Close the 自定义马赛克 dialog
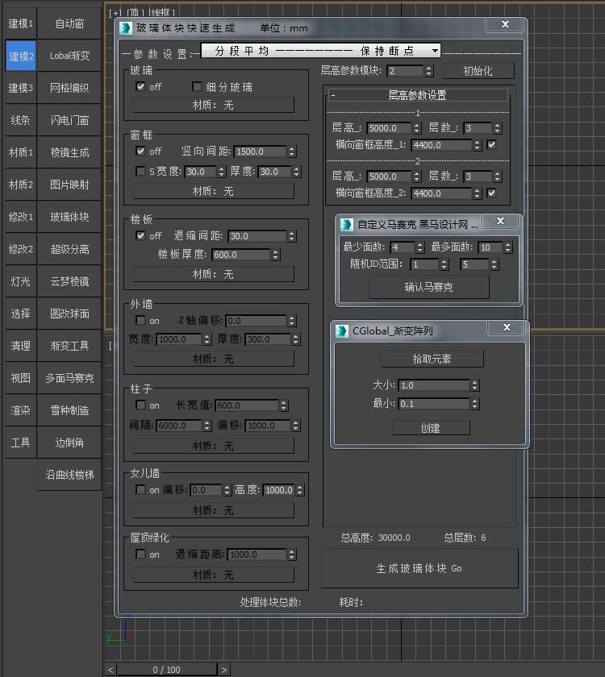This screenshot has height=677, width=605. point(500,221)
